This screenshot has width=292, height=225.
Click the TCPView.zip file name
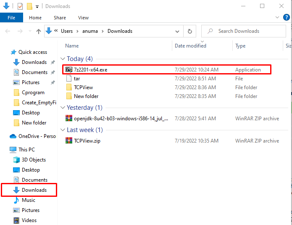[x=87, y=141]
